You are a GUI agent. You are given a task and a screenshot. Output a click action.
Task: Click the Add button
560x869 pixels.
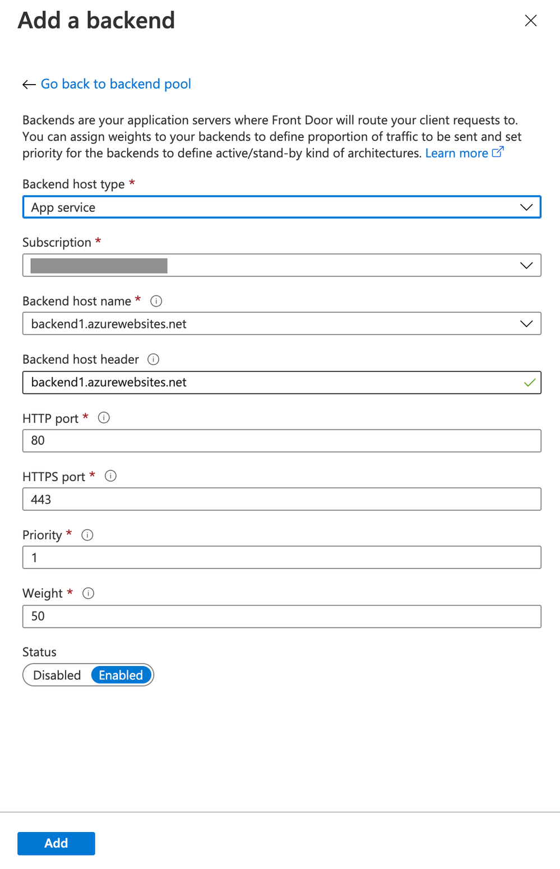pos(56,843)
